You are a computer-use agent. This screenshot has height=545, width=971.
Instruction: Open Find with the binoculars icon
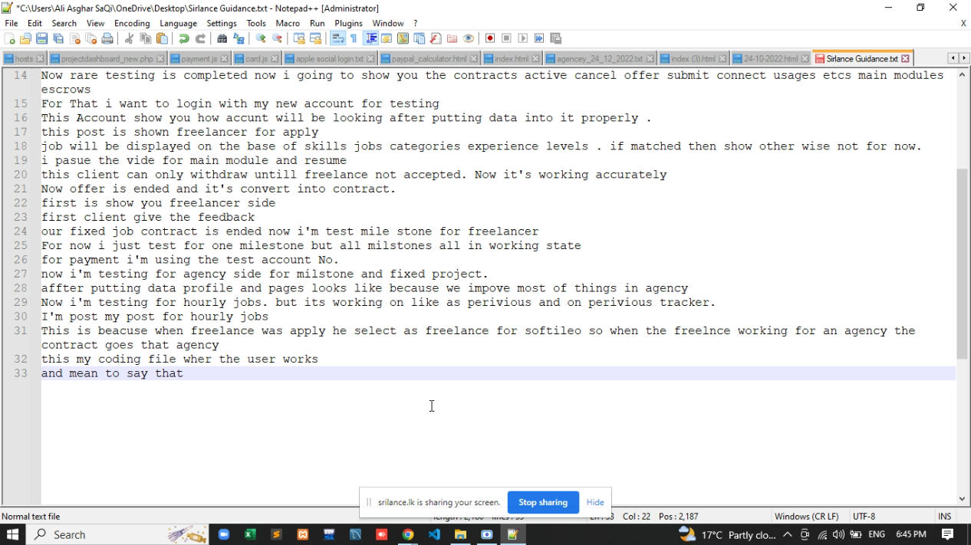[222, 38]
